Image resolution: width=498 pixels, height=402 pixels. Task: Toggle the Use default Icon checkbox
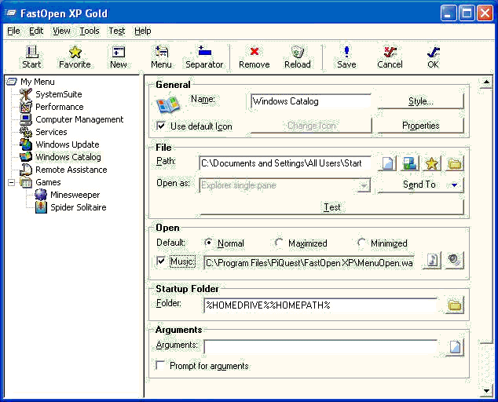161,126
